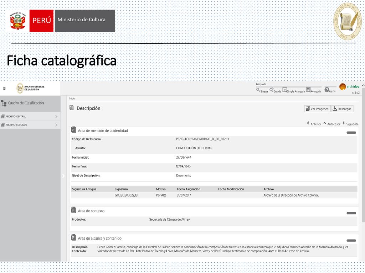Open Simple Avanzada search
365x273 pixels.
pos(294,90)
